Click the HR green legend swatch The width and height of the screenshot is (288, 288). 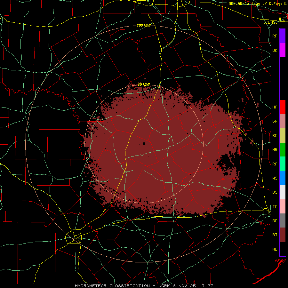coord(283,149)
